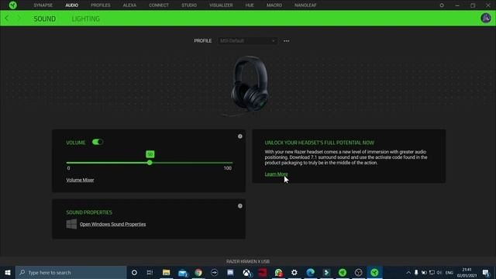Open the Action Center notifications

(x=486, y=272)
